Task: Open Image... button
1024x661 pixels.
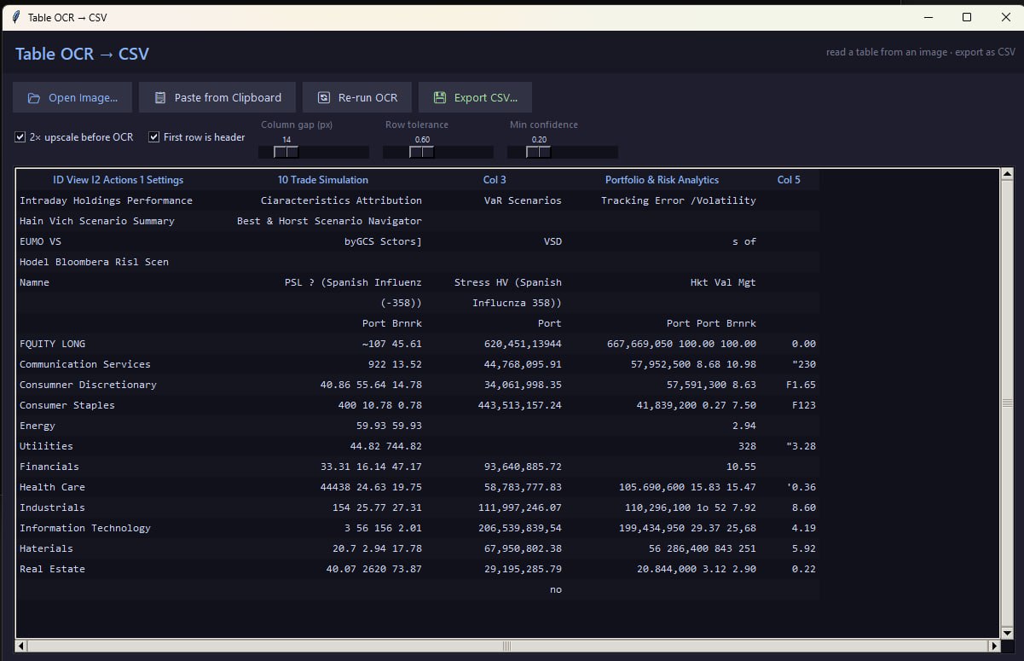Action: [x=72, y=98]
